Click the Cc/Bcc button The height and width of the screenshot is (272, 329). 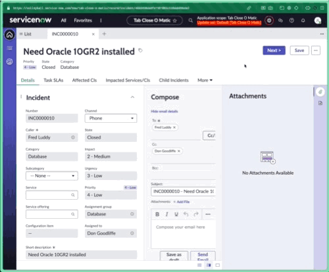pyautogui.click(x=209, y=135)
